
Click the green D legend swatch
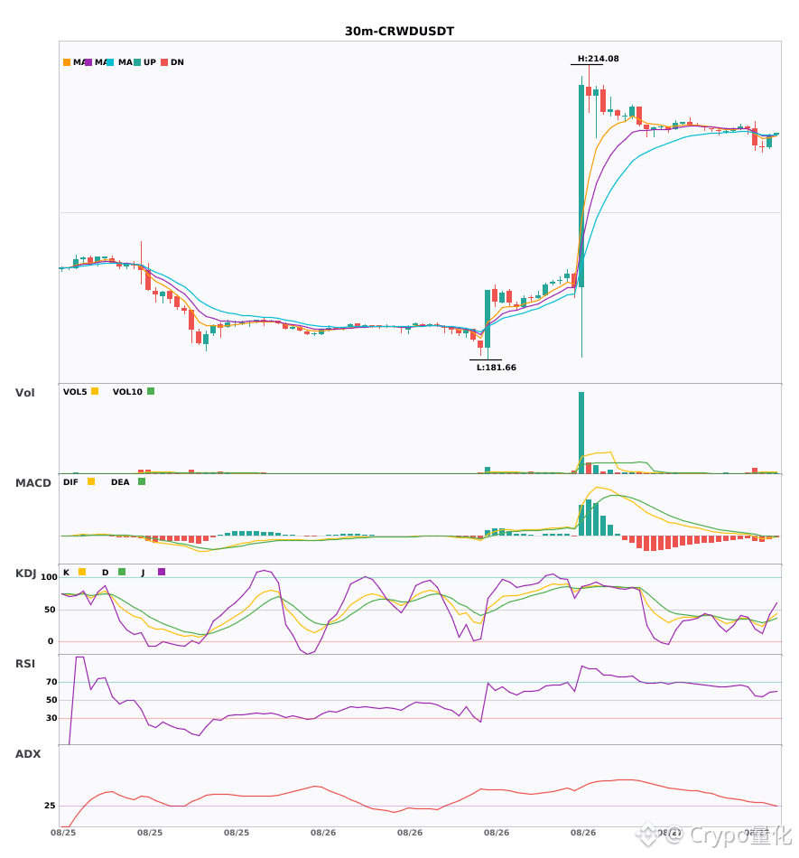coord(122,572)
